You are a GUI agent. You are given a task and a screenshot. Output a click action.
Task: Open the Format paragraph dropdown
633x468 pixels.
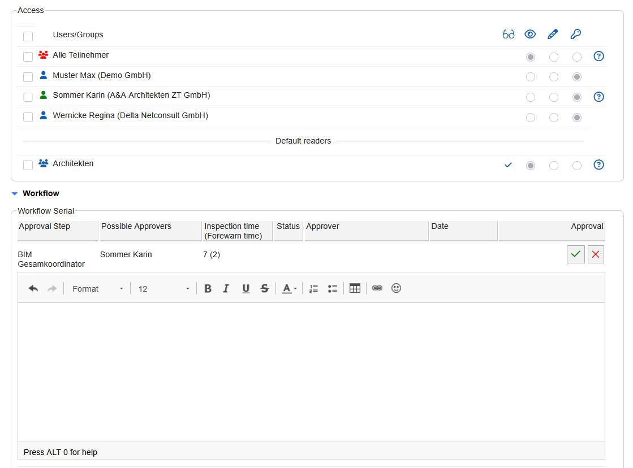[x=97, y=289]
